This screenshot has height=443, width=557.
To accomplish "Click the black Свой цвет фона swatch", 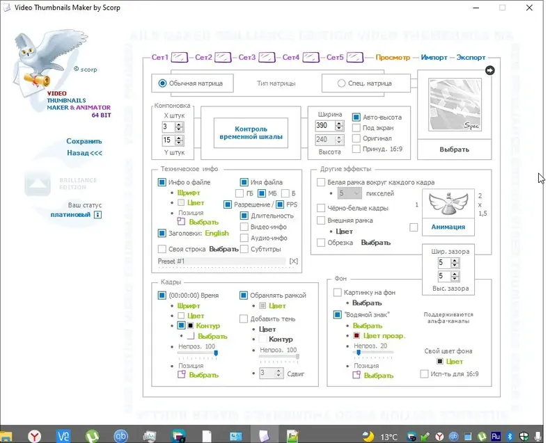I will [440, 361].
